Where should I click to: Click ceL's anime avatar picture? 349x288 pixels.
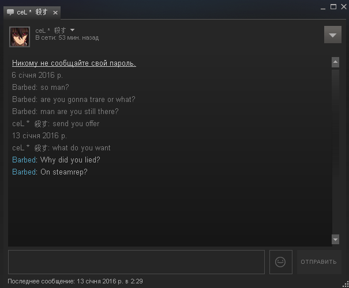[x=20, y=37]
